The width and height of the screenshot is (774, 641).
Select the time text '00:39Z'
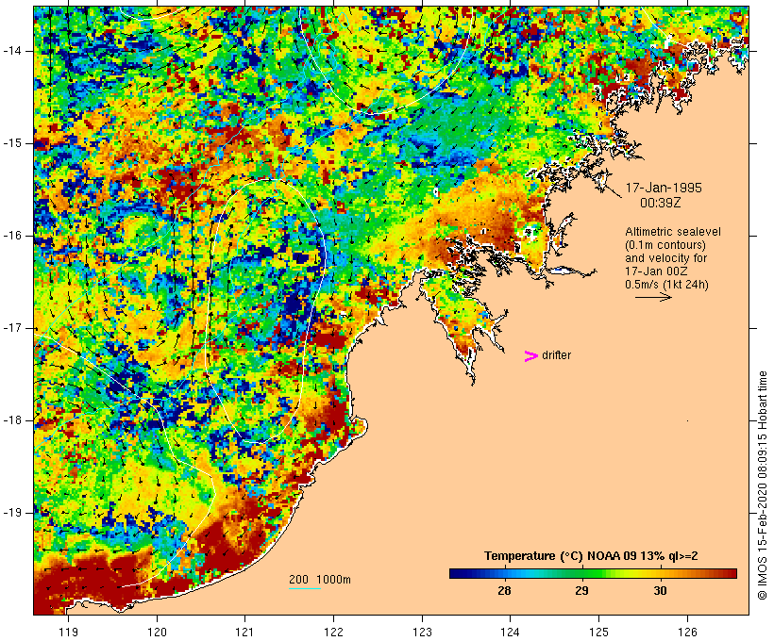(x=661, y=203)
